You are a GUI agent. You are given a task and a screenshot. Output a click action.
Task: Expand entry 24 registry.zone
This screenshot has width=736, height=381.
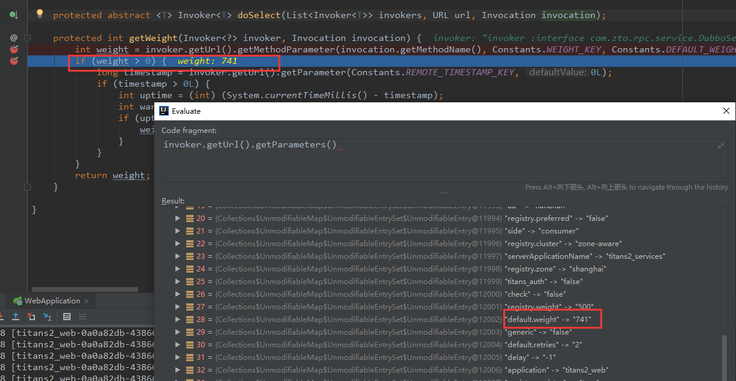click(x=178, y=269)
